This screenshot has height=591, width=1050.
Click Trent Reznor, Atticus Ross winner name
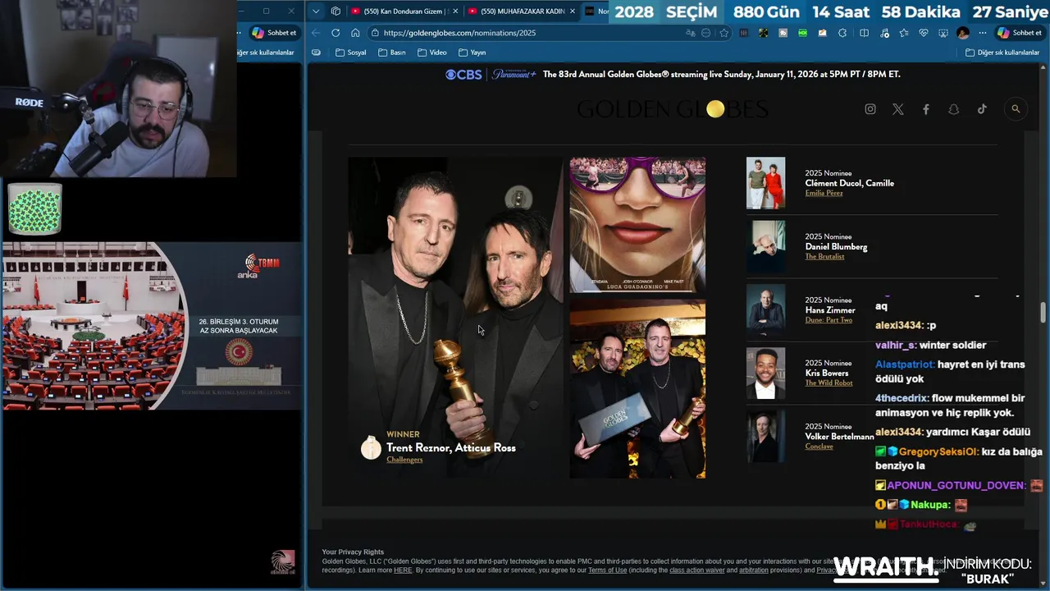coord(451,447)
